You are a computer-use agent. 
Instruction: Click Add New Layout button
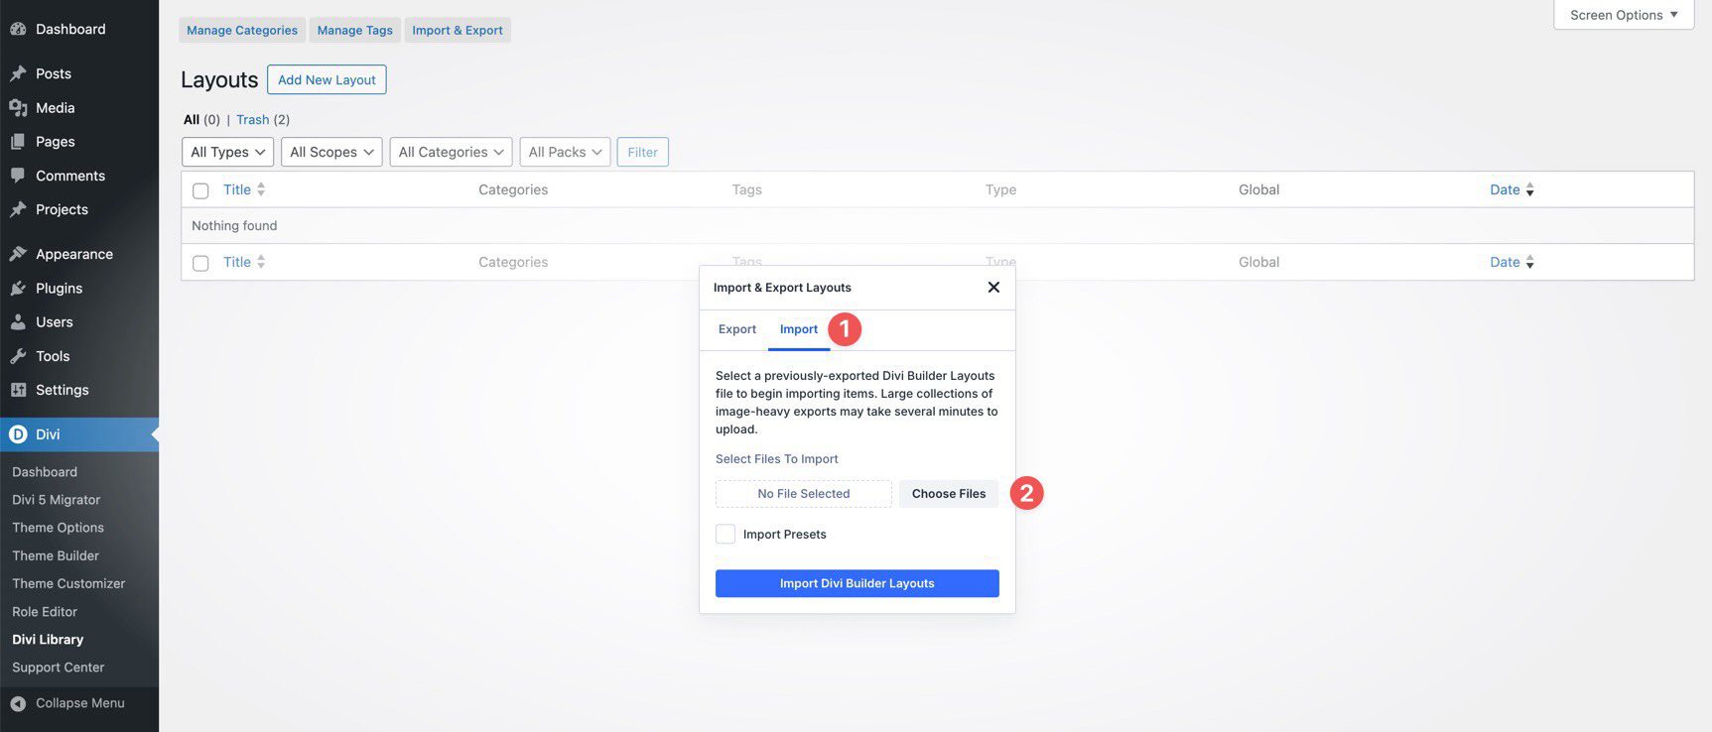[327, 79]
